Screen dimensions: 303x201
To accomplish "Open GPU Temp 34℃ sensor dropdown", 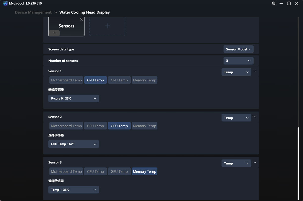I will pyautogui.click(x=74, y=144).
